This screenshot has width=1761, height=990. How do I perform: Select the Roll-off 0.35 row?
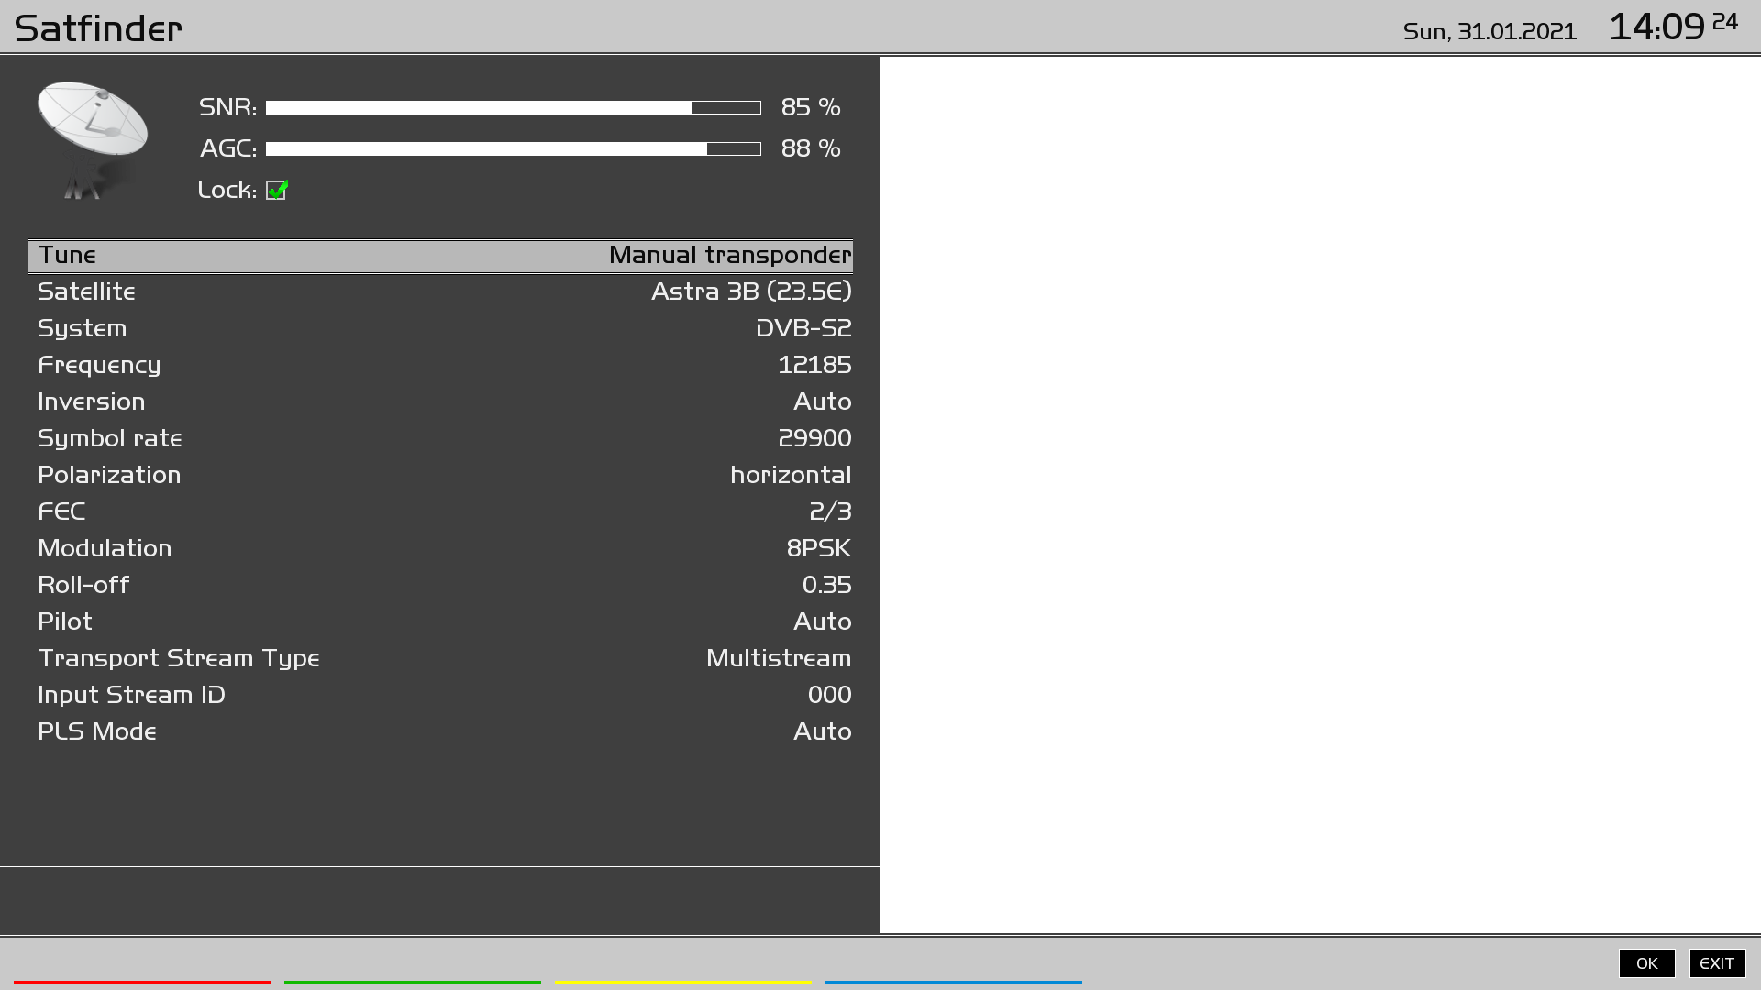point(440,585)
